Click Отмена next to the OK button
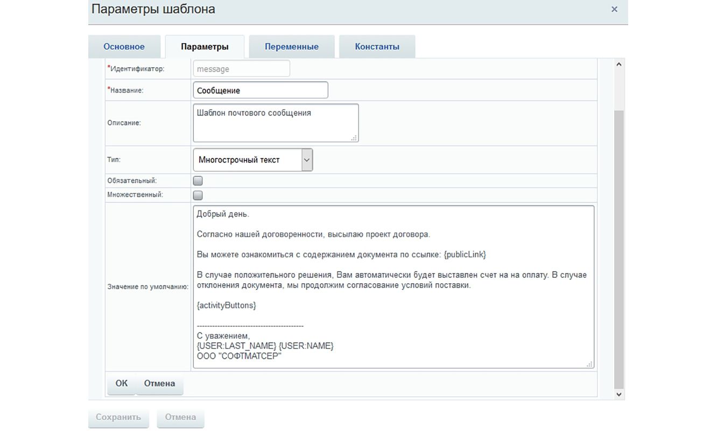The height and width of the screenshot is (434, 717). [159, 384]
